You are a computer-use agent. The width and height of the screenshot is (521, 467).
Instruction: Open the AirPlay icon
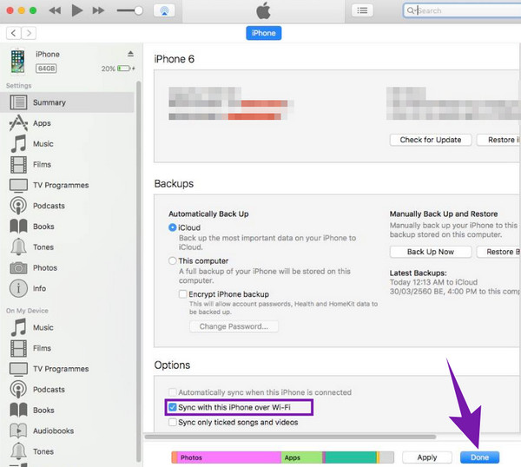(164, 10)
